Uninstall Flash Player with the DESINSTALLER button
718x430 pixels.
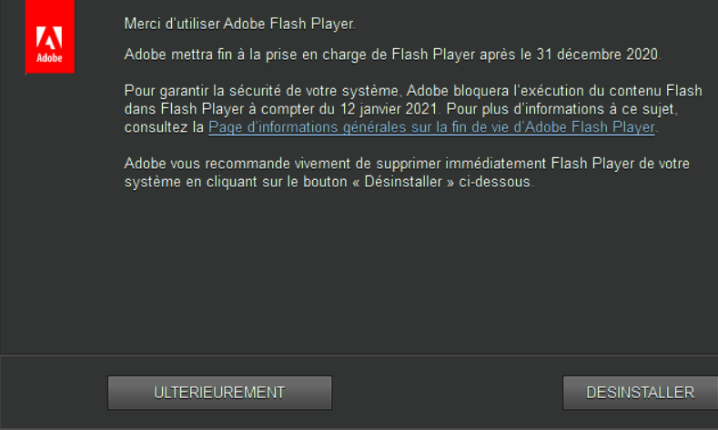[640, 393]
